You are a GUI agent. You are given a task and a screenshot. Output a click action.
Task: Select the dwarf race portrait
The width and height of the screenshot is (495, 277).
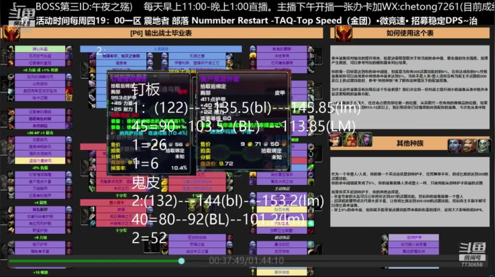(x=350, y=139)
